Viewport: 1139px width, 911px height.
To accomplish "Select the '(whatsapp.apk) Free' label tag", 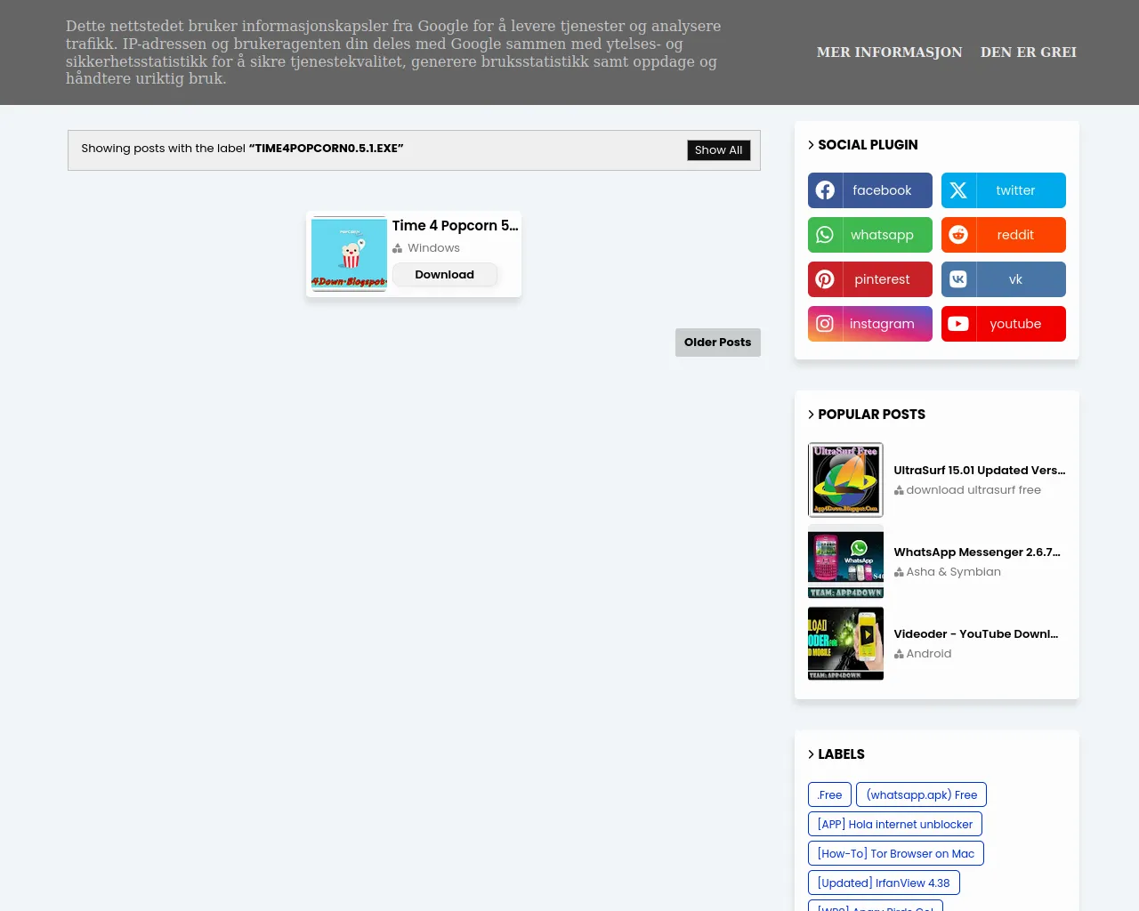I will point(921,794).
